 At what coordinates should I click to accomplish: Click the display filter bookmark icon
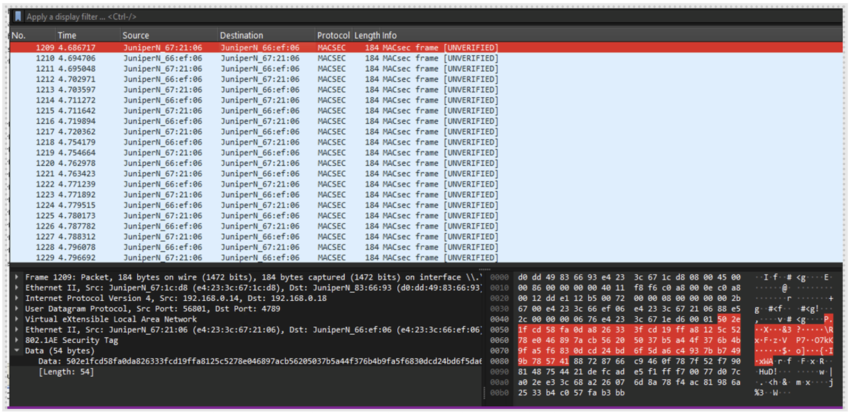[18, 17]
